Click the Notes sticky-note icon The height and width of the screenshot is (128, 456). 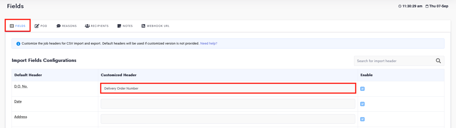pos(119,26)
